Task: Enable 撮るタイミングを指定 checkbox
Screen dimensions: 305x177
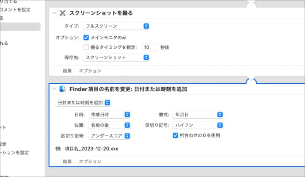Action: pos(87,47)
